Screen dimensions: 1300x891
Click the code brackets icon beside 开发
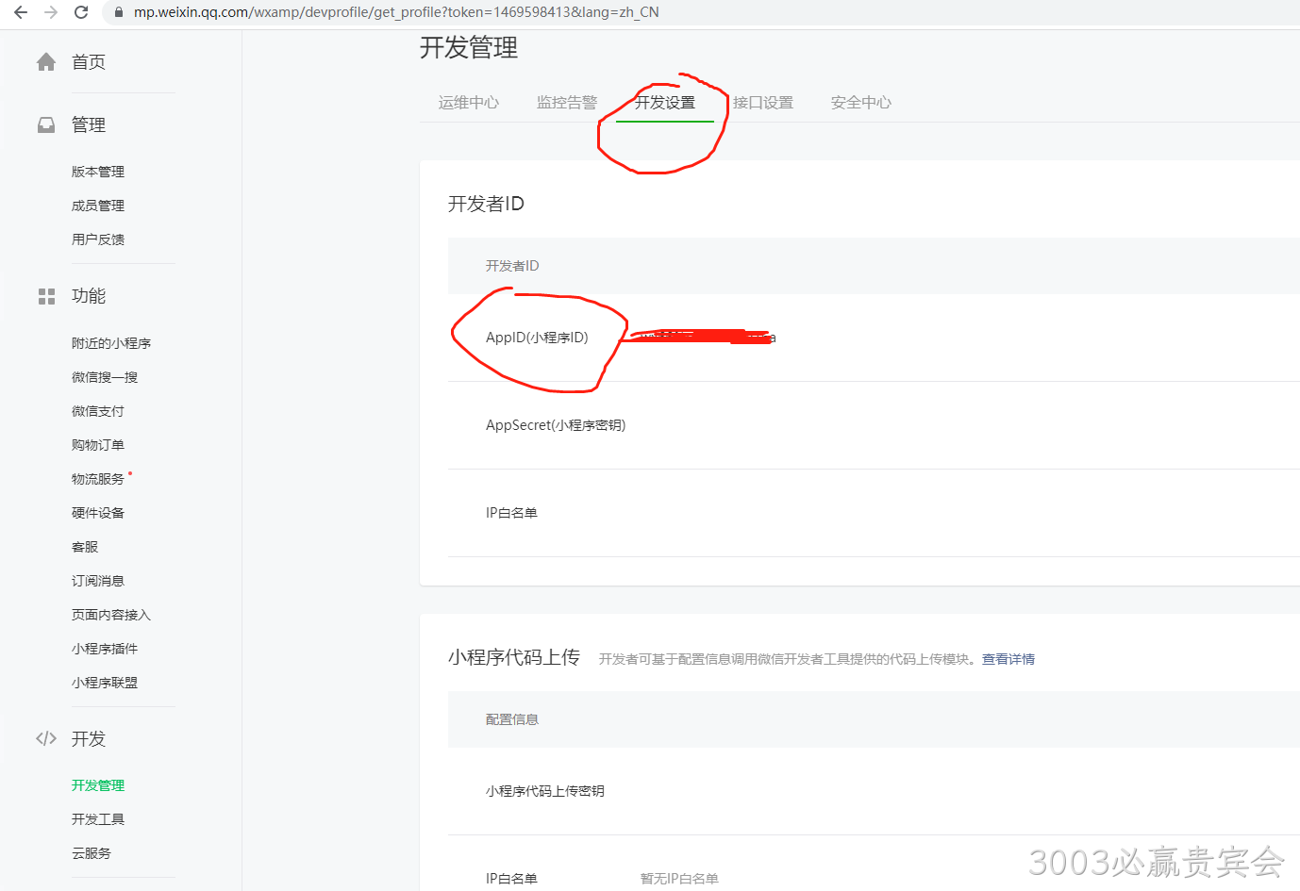tap(46, 738)
